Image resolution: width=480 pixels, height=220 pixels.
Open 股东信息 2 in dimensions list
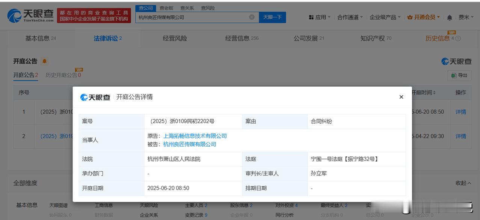click(x=241, y=205)
